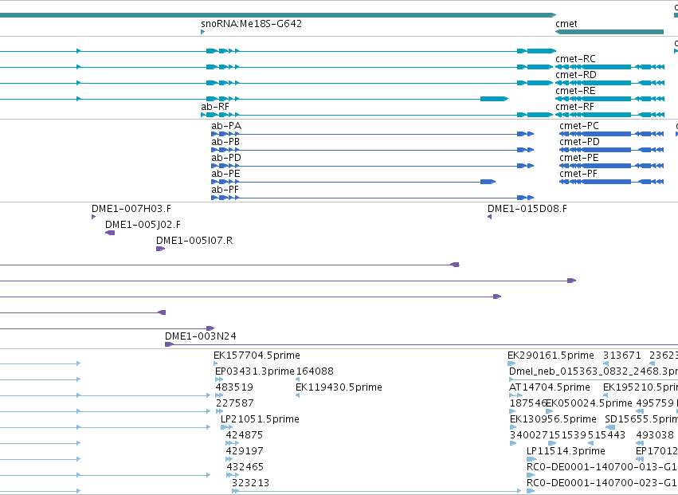Image resolution: width=678 pixels, height=495 pixels.
Task: Select the ab-PF protein label
Action: click(225, 190)
